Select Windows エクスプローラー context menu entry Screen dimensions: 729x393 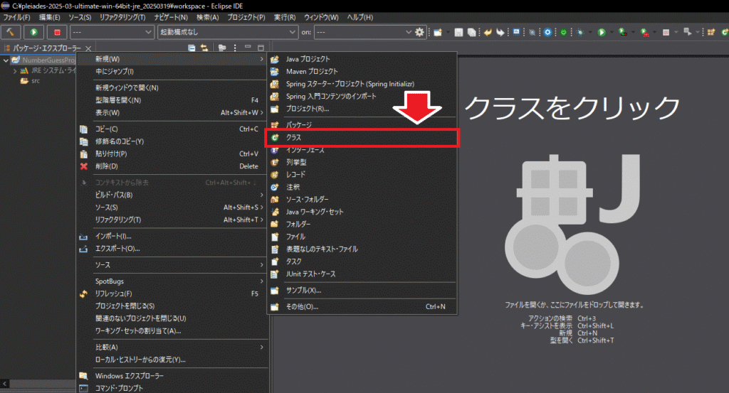pos(172,376)
